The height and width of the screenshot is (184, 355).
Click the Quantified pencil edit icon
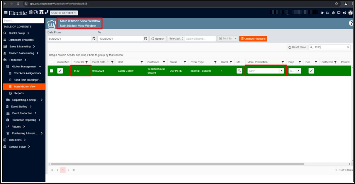(x=60, y=71)
